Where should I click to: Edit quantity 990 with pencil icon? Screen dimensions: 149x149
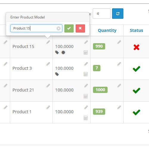(x=119, y=42)
